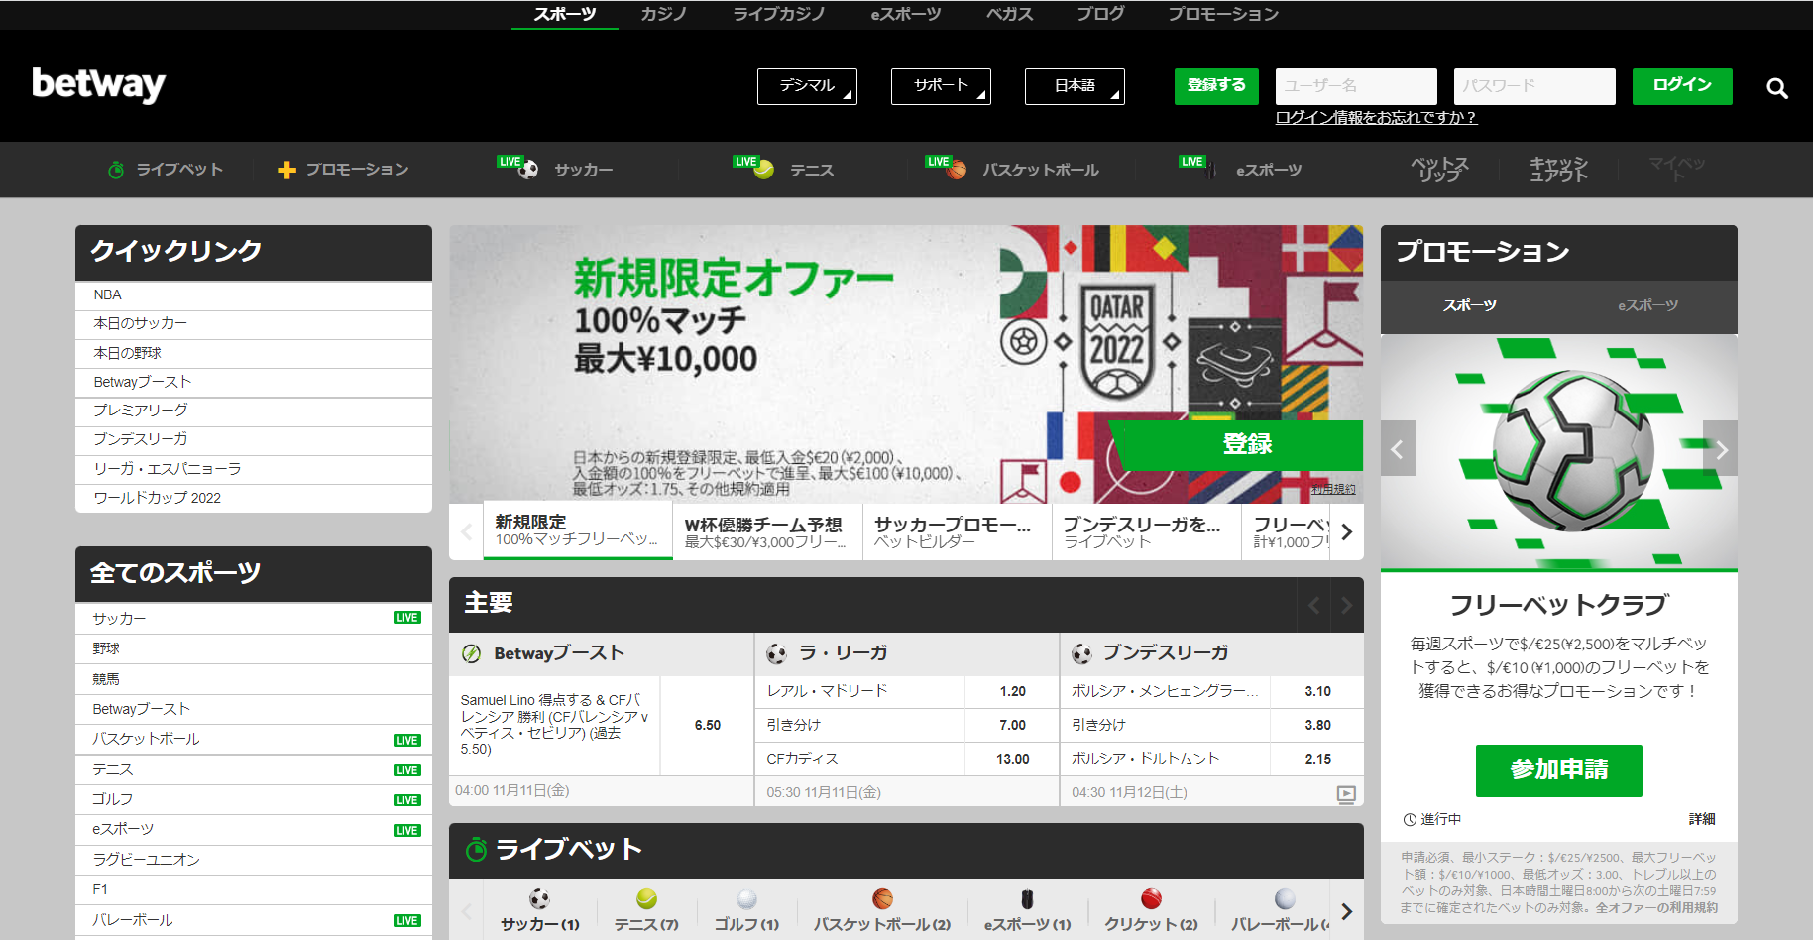Open ラグビーユニオン in all sports list

click(x=254, y=860)
